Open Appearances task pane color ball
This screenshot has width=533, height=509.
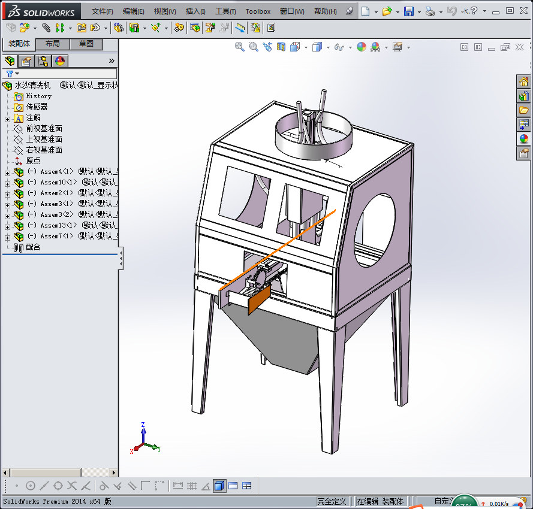click(524, 138)
